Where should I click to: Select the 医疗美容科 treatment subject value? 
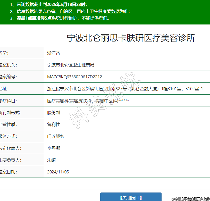pyautogui.click(x=88, y=101)
